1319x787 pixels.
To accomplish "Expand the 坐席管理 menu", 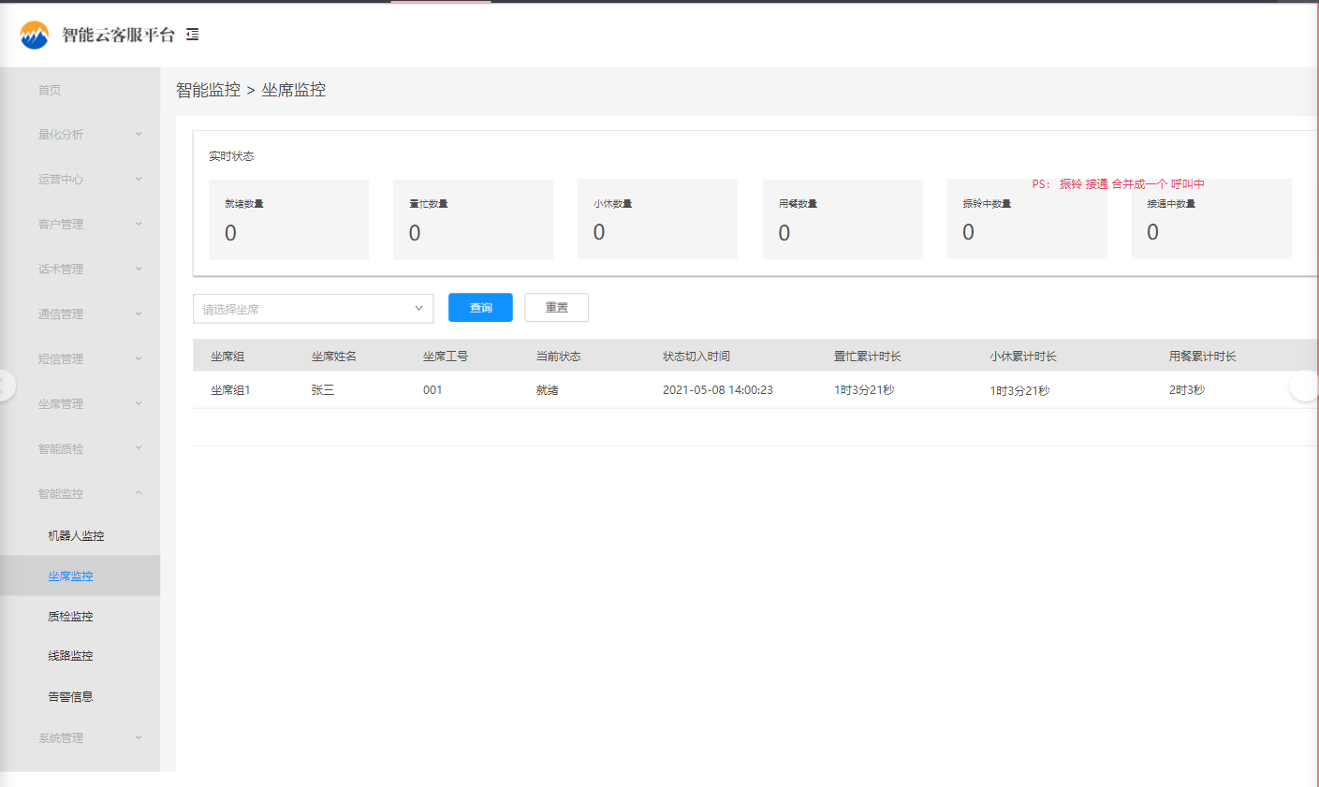I will coord(81,404).
